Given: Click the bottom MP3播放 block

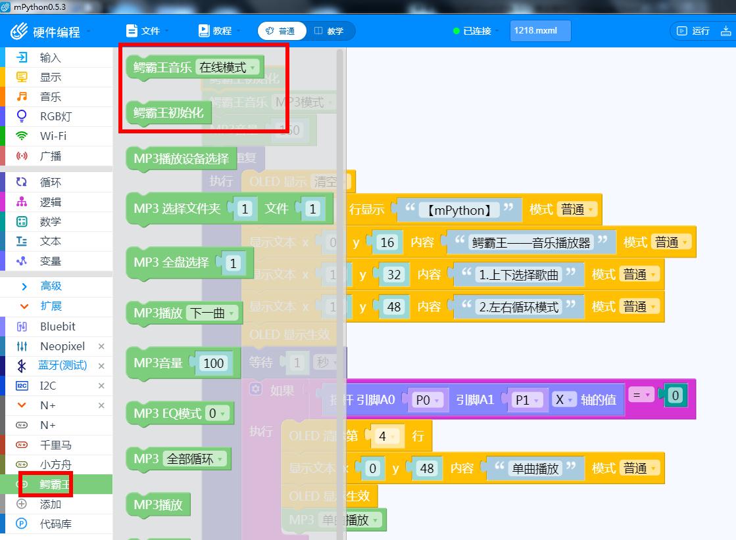Looking at the screenshot, I should tap(158, 505).
